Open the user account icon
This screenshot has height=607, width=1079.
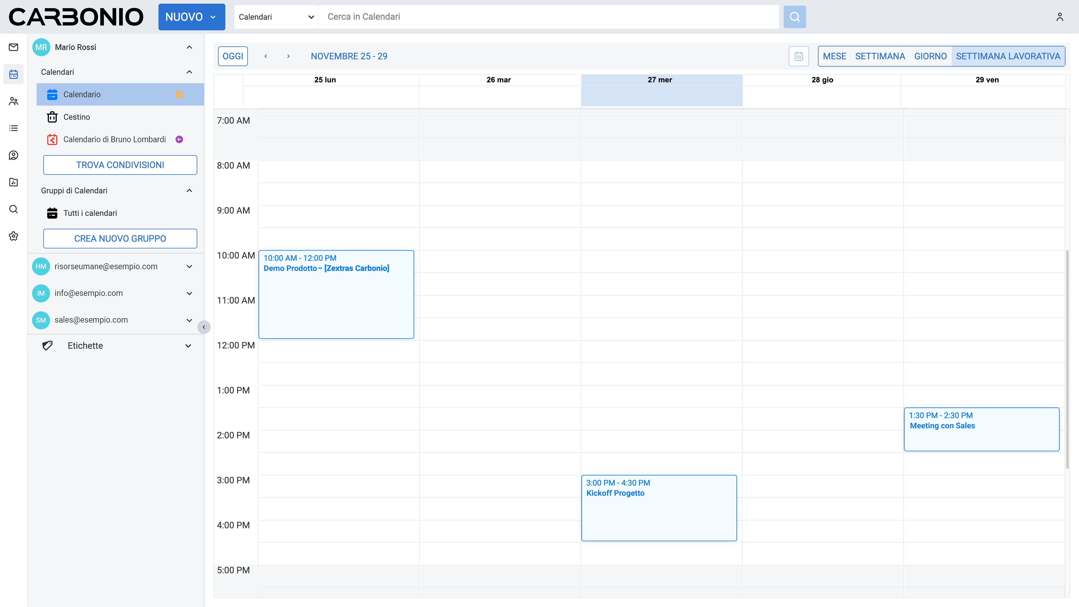tap(1059, 17)
